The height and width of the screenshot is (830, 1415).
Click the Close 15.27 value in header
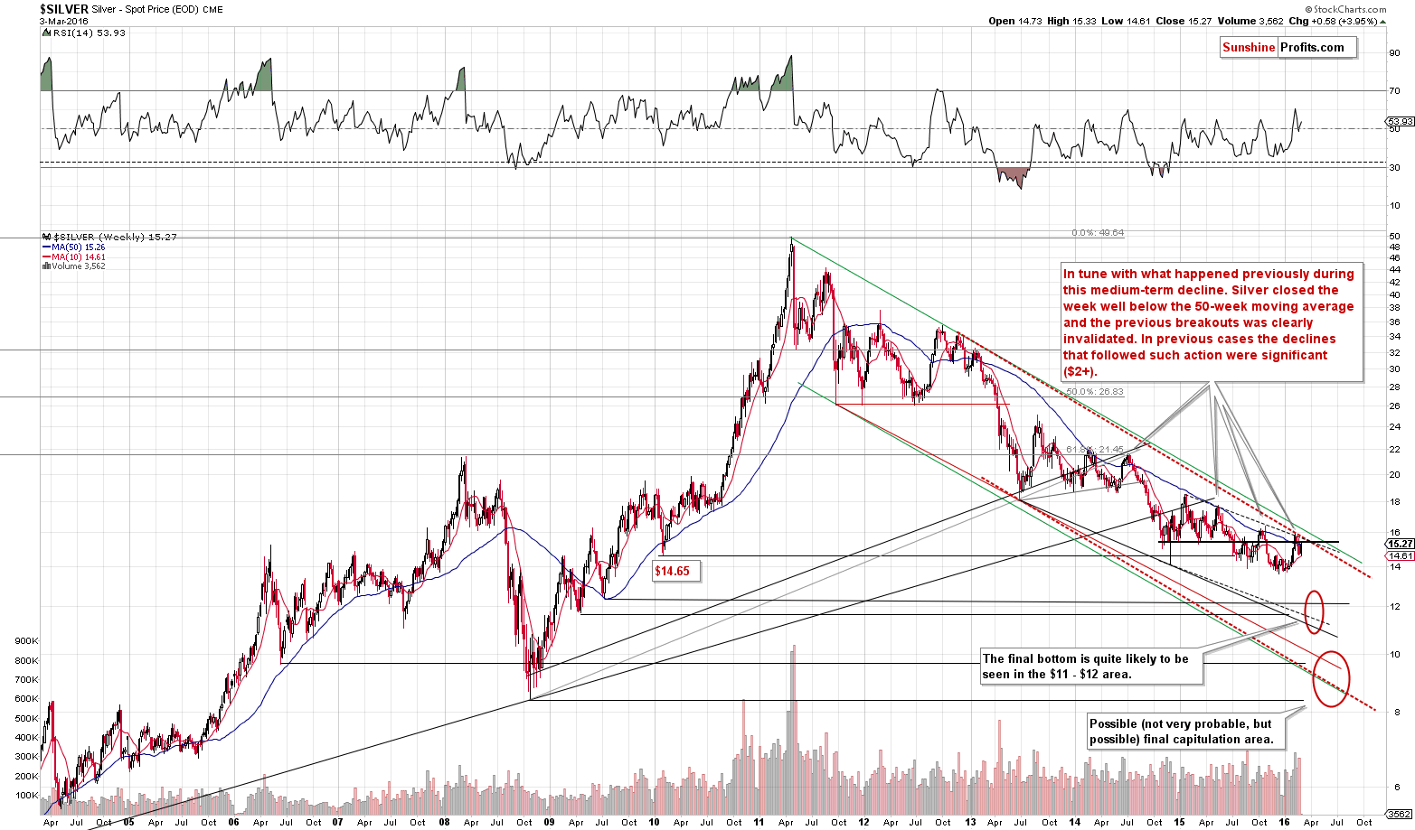coord(1183,21)
